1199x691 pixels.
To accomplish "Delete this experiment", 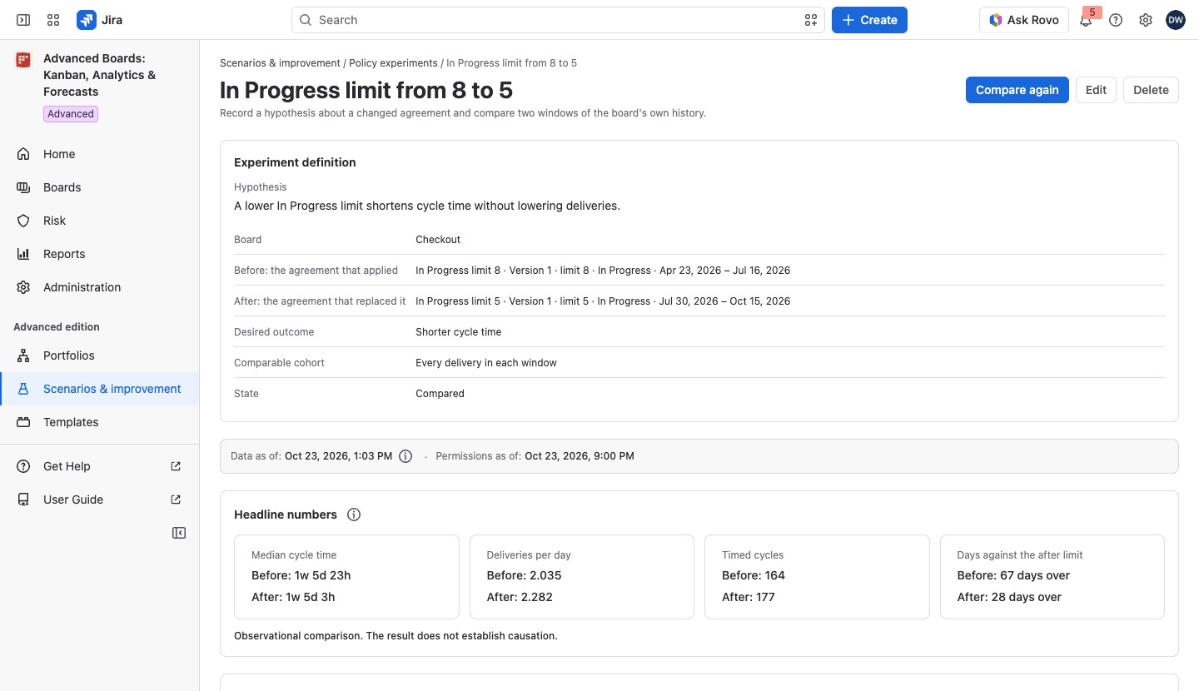I will [1151, 90].
